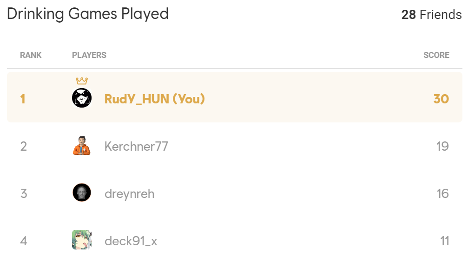Image resolution: width=468 pixels, height=268 pixels.
Task: Click rank number 1 in highlighted row
Action: click(x=23, y=99)
